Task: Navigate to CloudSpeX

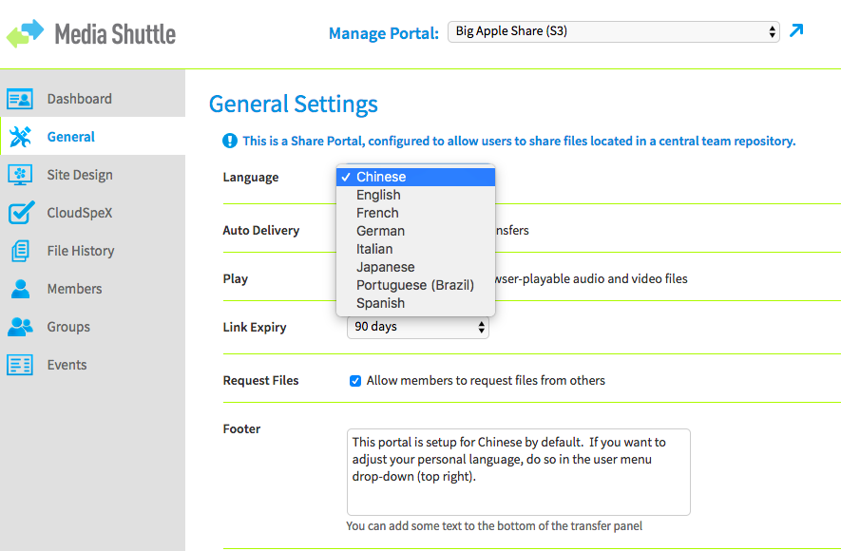Action: click(93, 213)
